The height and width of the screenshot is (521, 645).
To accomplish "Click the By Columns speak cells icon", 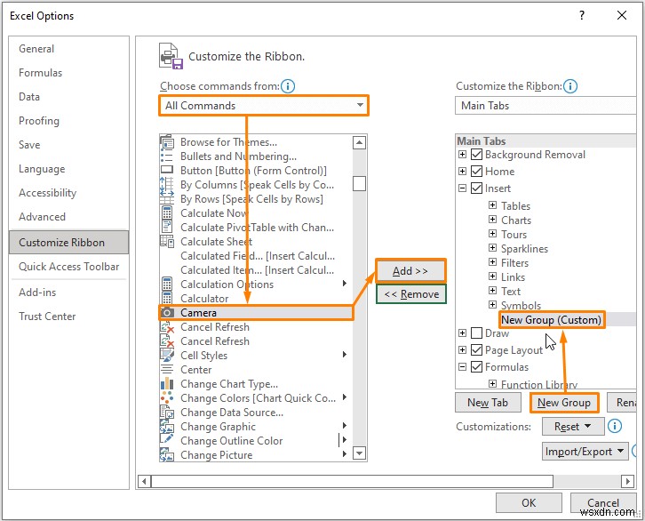I will 167,185.
